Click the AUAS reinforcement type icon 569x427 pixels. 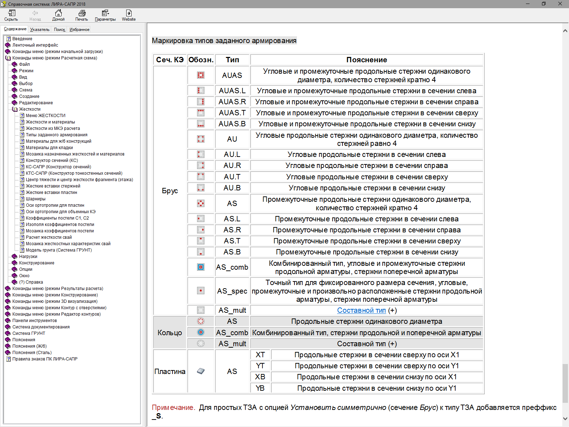pos(201,75)
